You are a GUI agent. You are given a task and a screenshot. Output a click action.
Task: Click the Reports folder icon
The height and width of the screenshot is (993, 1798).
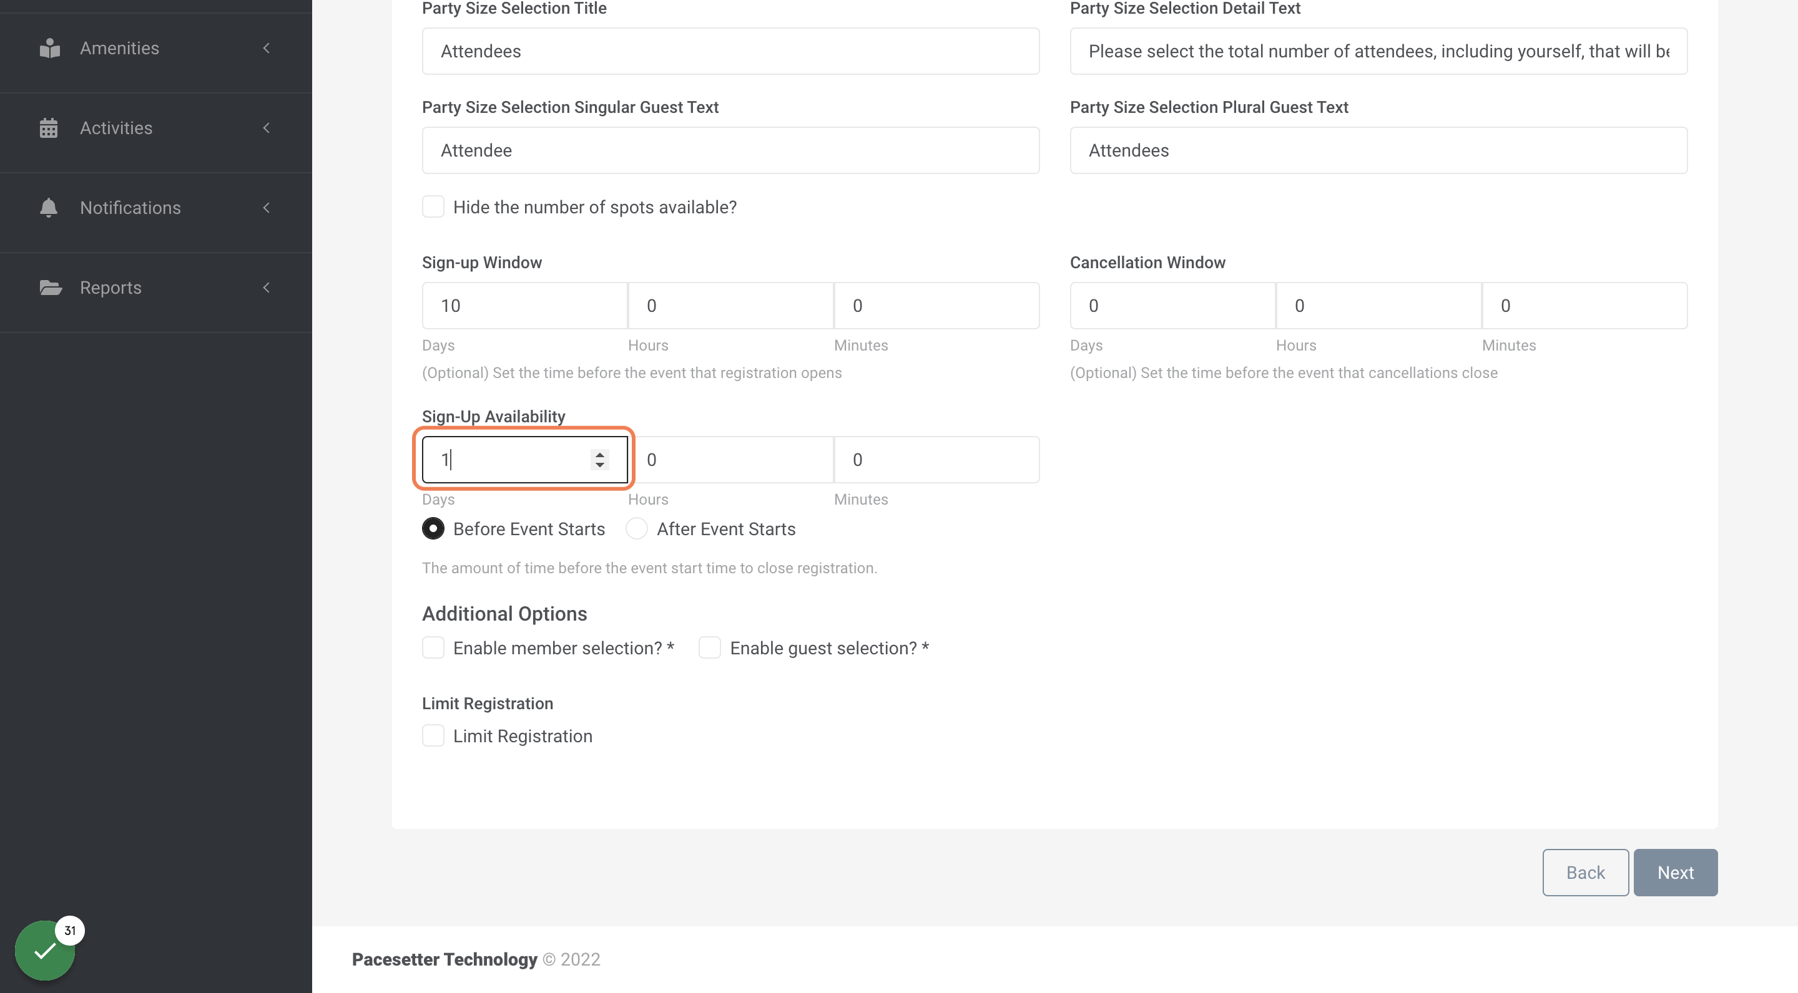click(50, 288)
